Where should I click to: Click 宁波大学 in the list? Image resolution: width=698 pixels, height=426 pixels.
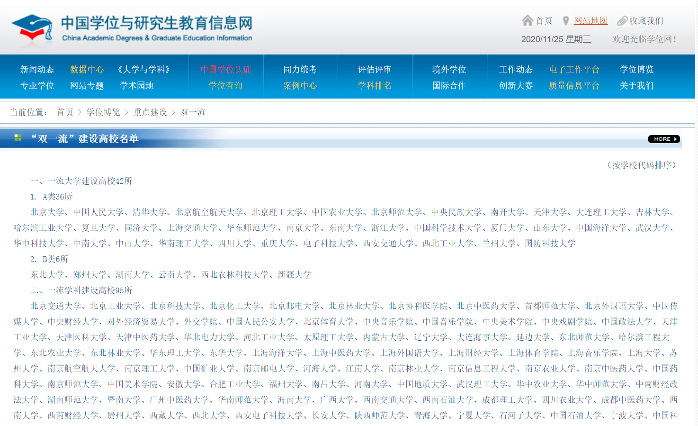point(627,416)
